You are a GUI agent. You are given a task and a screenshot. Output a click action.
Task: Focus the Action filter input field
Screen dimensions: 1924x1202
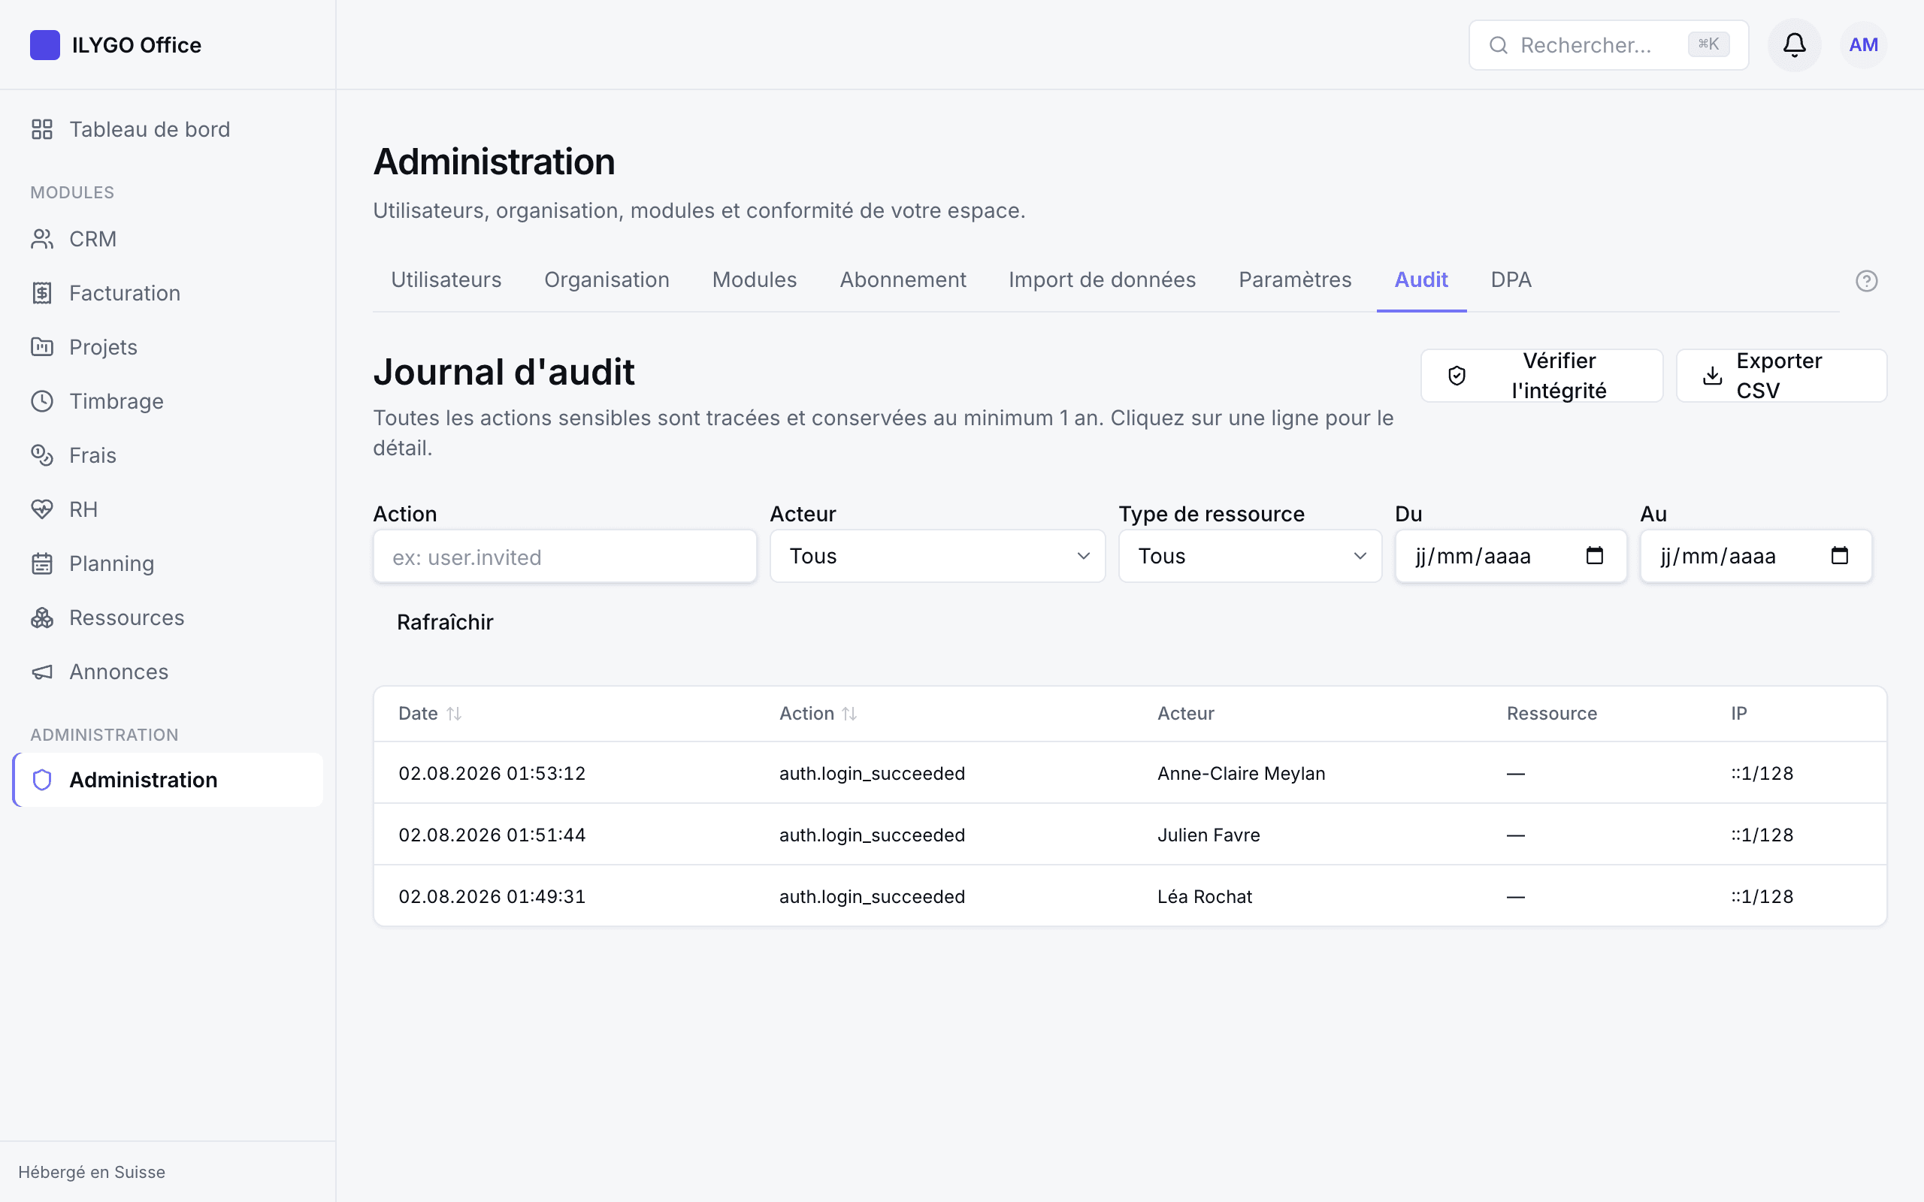564,557
